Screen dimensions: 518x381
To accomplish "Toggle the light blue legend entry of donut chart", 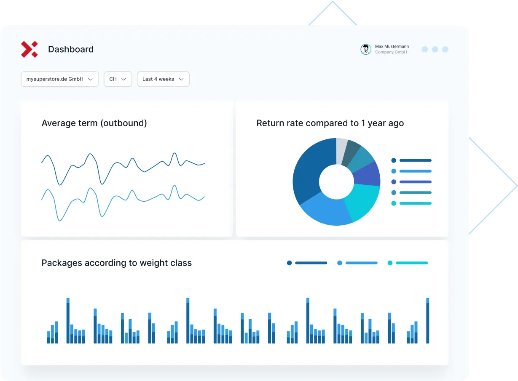I will 411,171.
